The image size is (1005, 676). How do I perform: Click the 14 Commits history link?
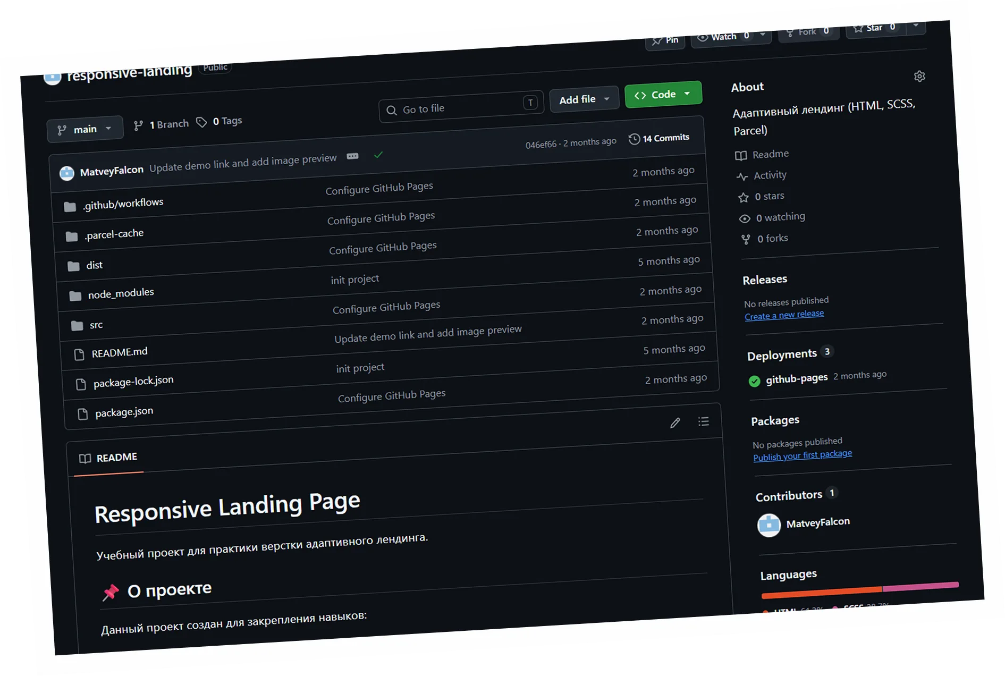click(x=658, y=138)
